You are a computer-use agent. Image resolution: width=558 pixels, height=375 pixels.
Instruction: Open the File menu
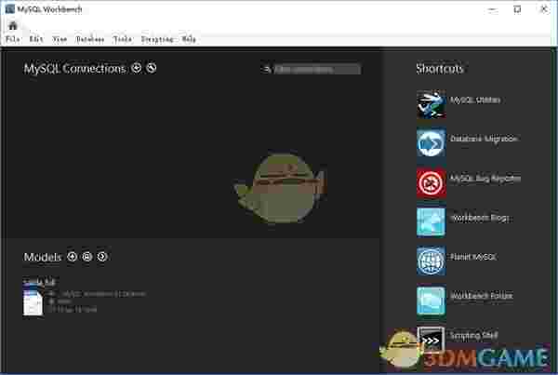(13, 39)
